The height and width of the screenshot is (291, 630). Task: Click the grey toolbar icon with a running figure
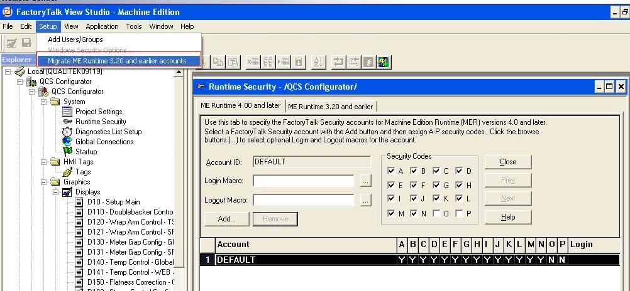coord(368,62)
